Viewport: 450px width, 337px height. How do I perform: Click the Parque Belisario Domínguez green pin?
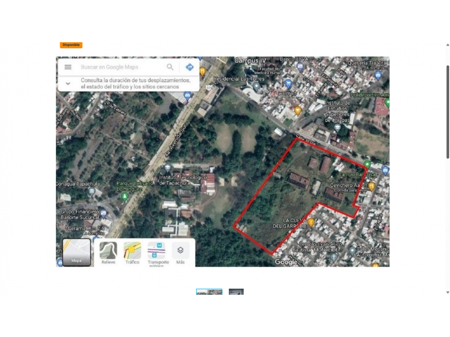(x=125, y=197)
